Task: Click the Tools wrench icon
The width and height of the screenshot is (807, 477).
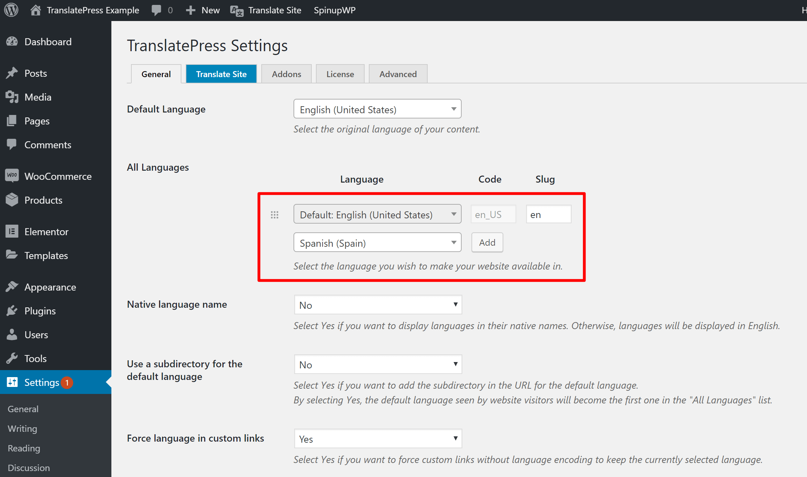Action: pyautogui.click(x=12, y=358)
